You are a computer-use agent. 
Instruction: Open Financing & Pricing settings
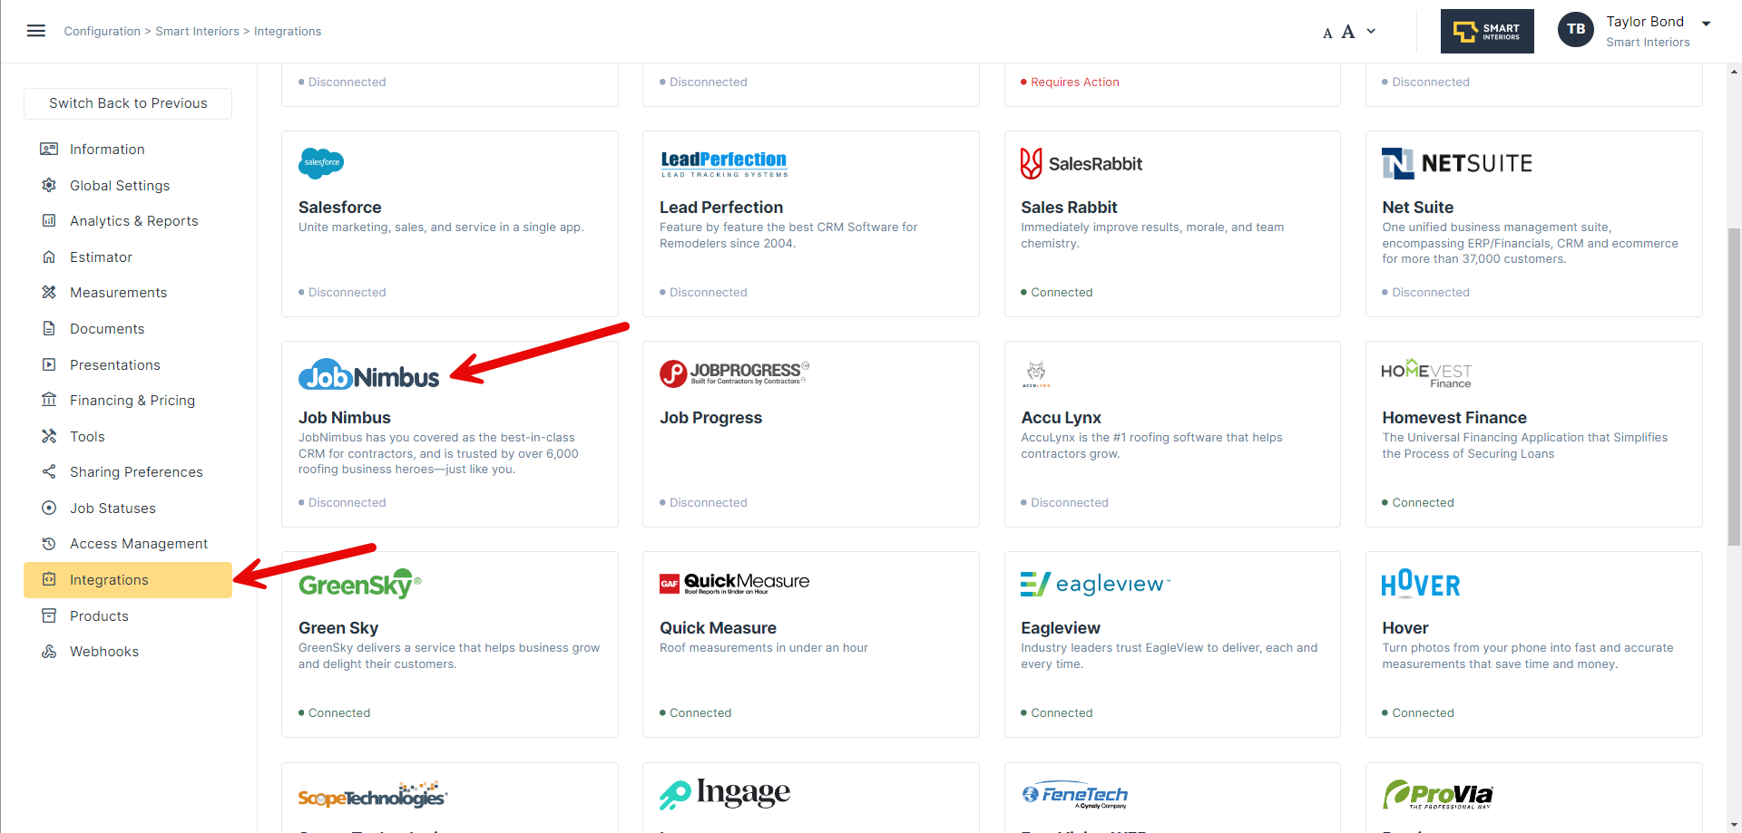click(x=132, y=401)
